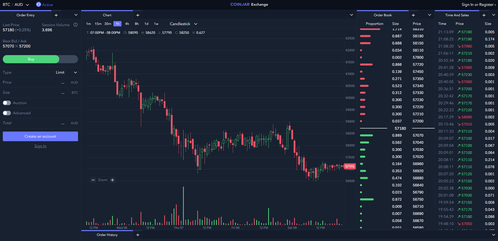Click the 20:41:28 trade row
This screenshot has height=241, width=498.
pos(466,67)
